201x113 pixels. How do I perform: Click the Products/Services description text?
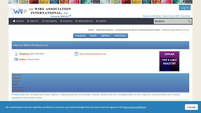click(96, 96)
